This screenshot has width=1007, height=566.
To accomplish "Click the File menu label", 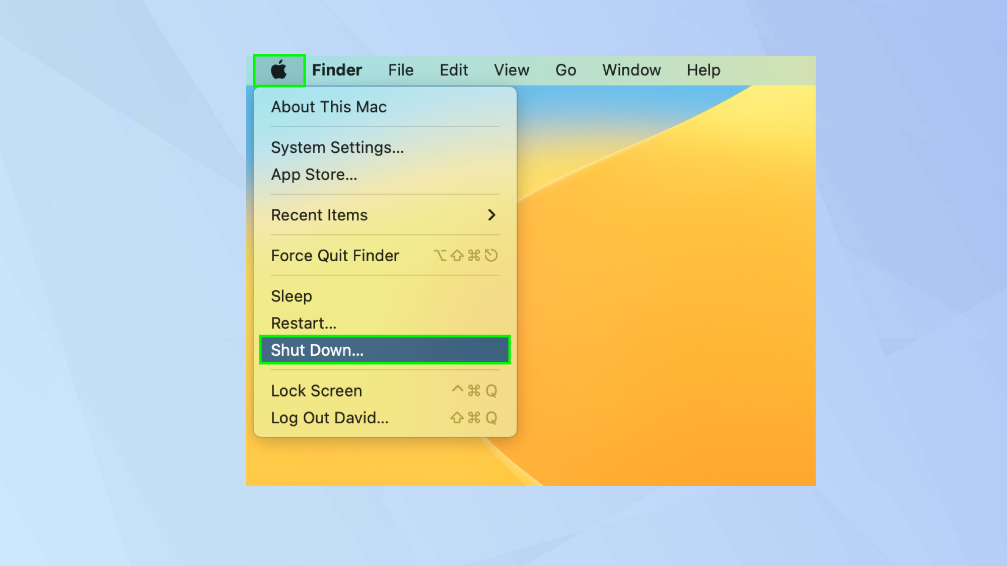I will 400,70.
